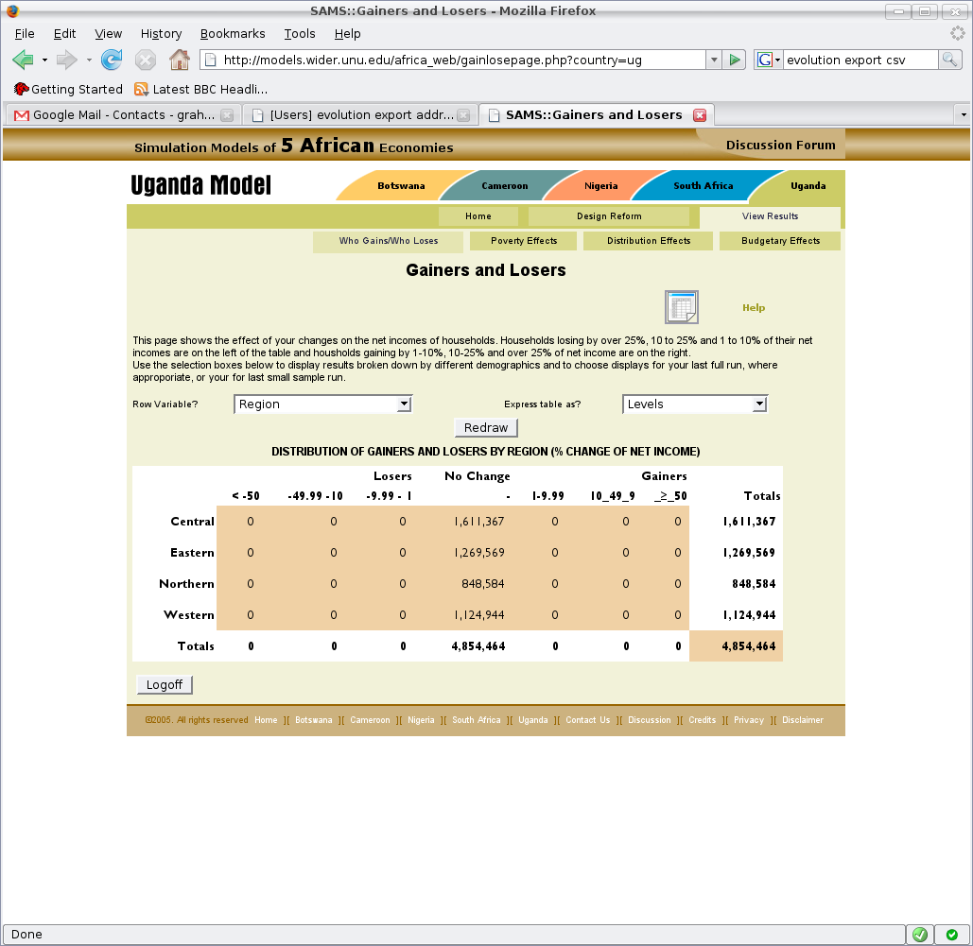Click the Logoff button
This screenshot has height=946, width=973.
[x=165, y=685]
